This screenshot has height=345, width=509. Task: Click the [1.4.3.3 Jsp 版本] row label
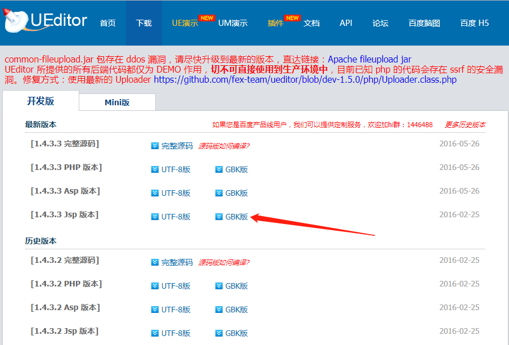pyautogui.click(x=65, y=215)
